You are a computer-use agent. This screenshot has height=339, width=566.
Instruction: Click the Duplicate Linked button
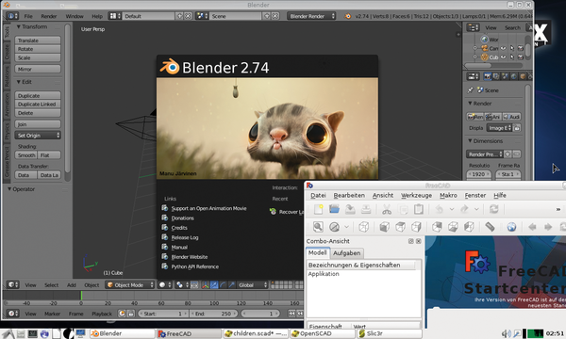tap(38, 105)
